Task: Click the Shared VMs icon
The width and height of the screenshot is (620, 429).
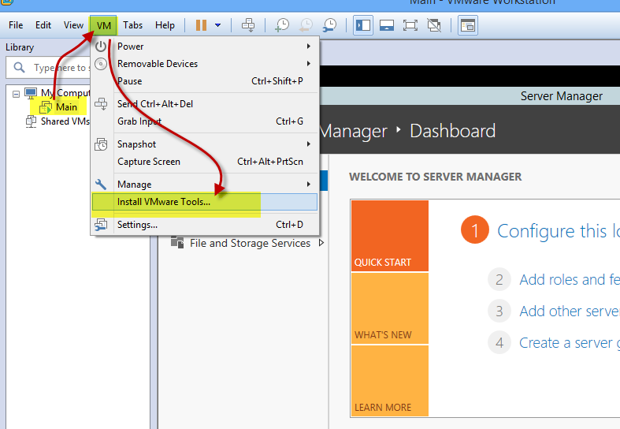Action: click(32, 121)
